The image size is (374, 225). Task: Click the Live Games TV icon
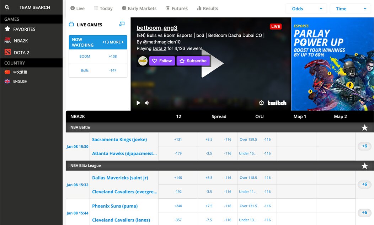click(71, 24)
